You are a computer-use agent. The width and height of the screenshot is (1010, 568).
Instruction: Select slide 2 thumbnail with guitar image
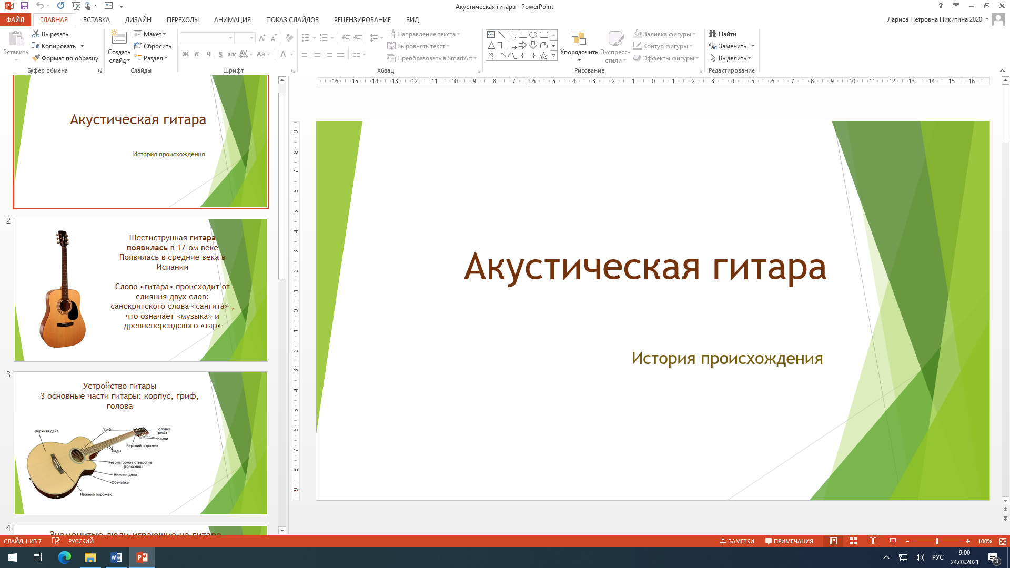pyautogui.click(x=141, y=290)
